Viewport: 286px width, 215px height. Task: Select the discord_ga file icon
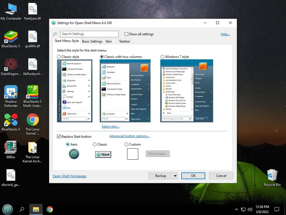click(x=11, y=178)
